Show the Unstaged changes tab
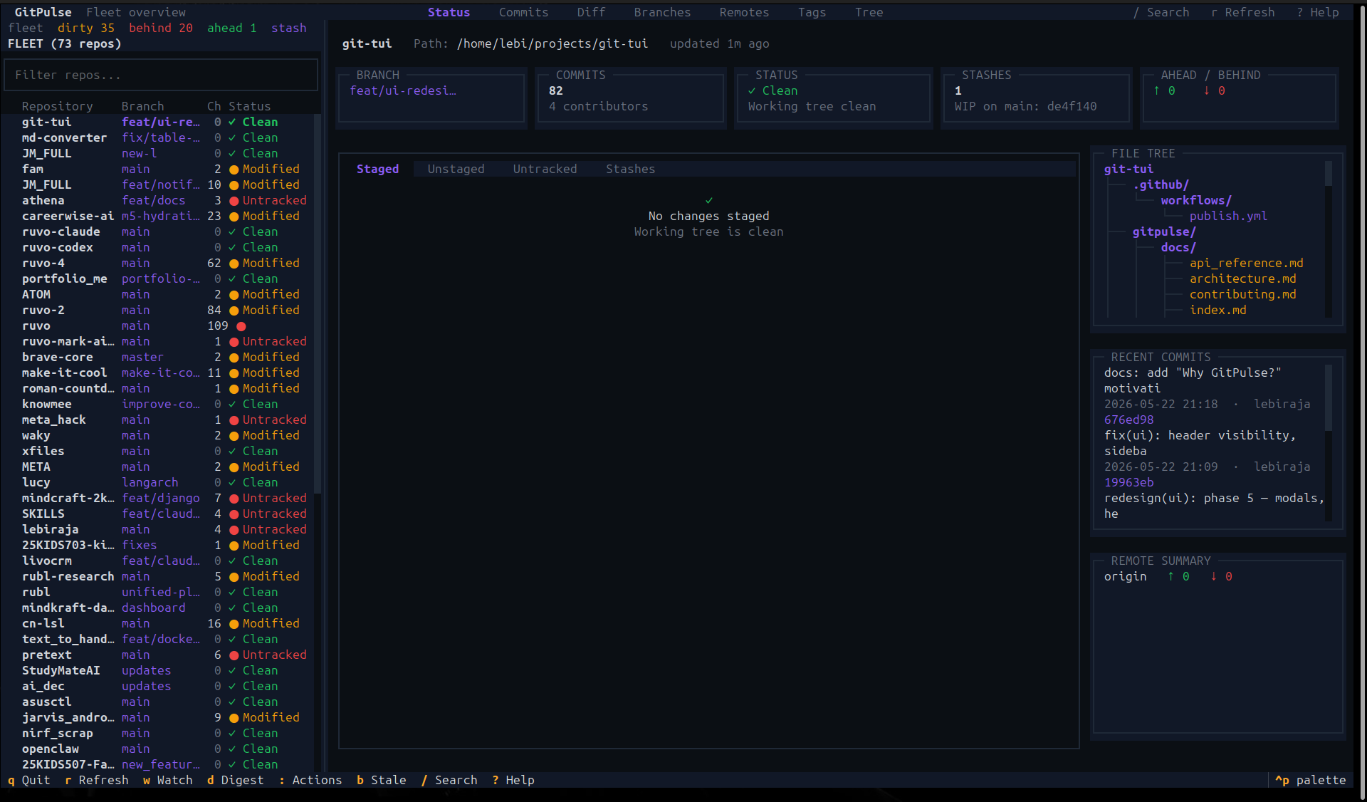 [x=456, y=169]
